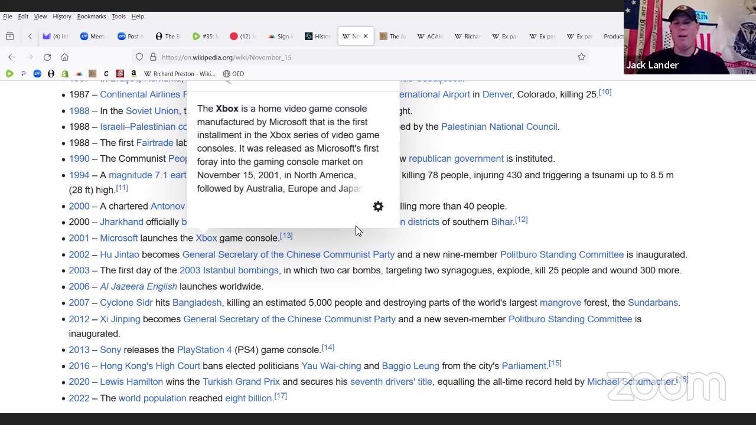756x425 pixels.
Task: Open the Cyclone Sidr link
Action: click(x=126, y=302)
